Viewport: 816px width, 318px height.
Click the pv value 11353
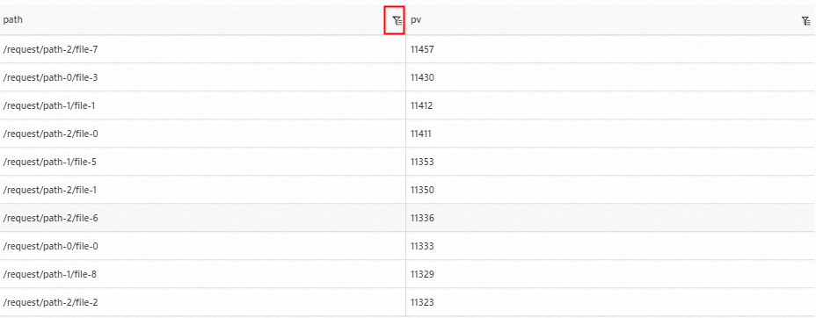click(422, 162)
